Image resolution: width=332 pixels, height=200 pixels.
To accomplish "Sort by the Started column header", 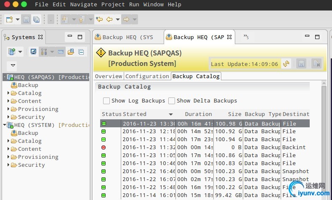I will click(135, 114).
